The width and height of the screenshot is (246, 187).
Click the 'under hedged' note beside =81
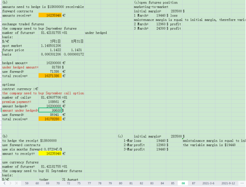pos(96,33)
